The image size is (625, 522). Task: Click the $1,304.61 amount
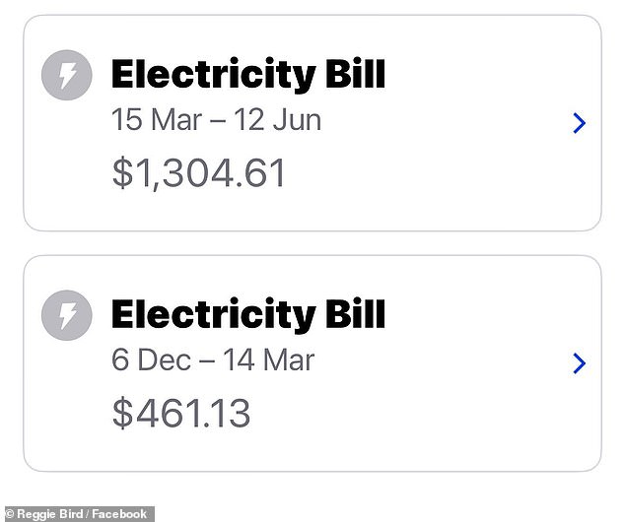(198, 173)
